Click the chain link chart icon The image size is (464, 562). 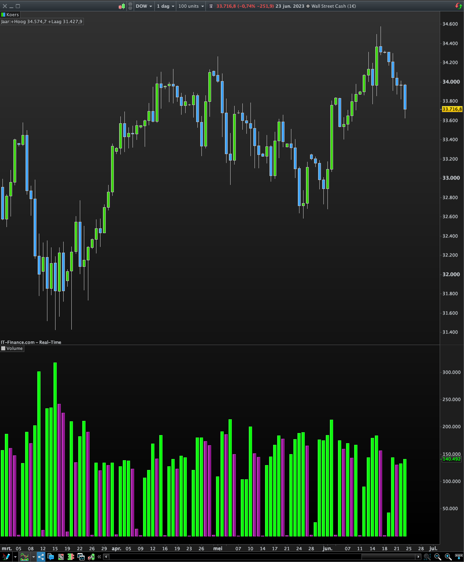coord(130,6)
